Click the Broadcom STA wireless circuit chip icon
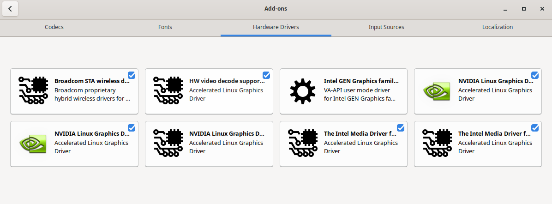The width and height of the screenshot is (552, 204). point(33,90)
